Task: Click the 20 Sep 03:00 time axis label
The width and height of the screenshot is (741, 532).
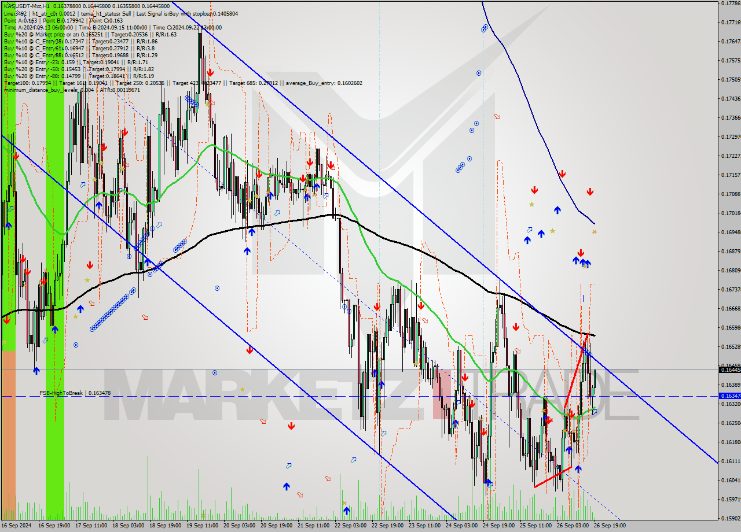Action: [239, 526]
